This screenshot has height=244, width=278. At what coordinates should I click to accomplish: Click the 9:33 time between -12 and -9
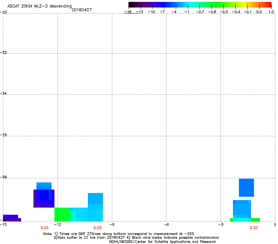coord(97,228)
